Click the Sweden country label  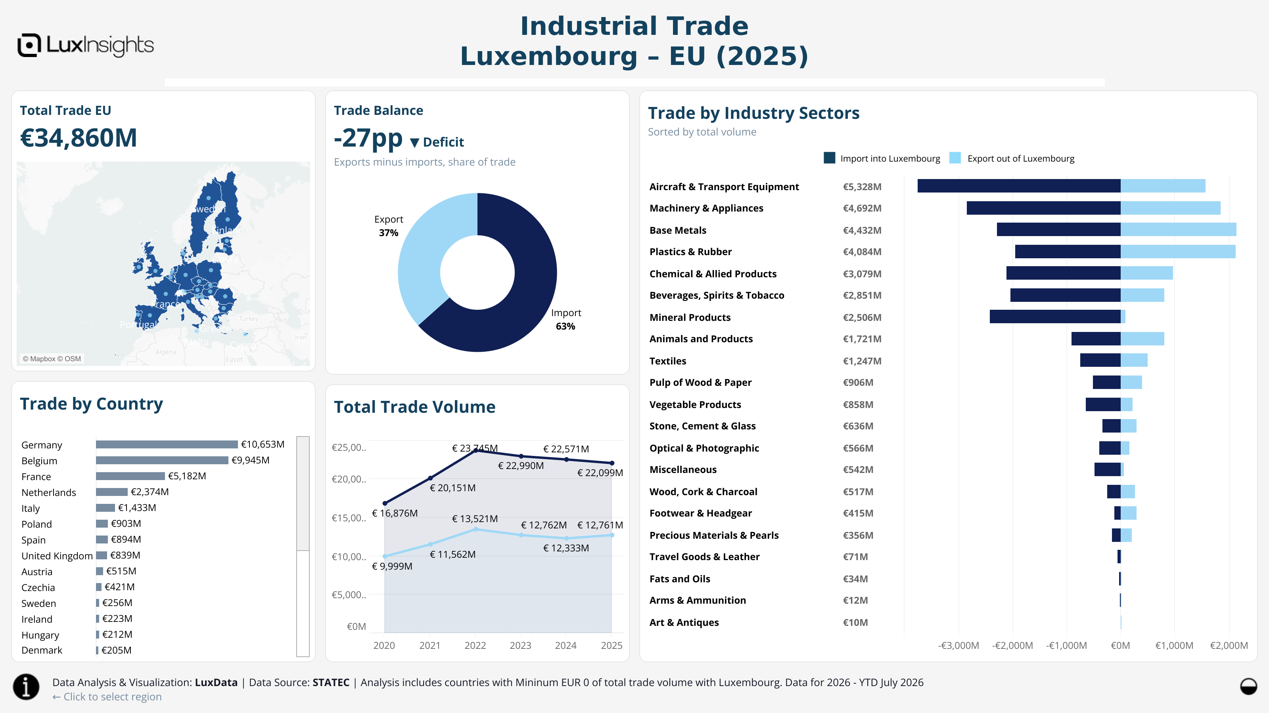coord(39,603)
